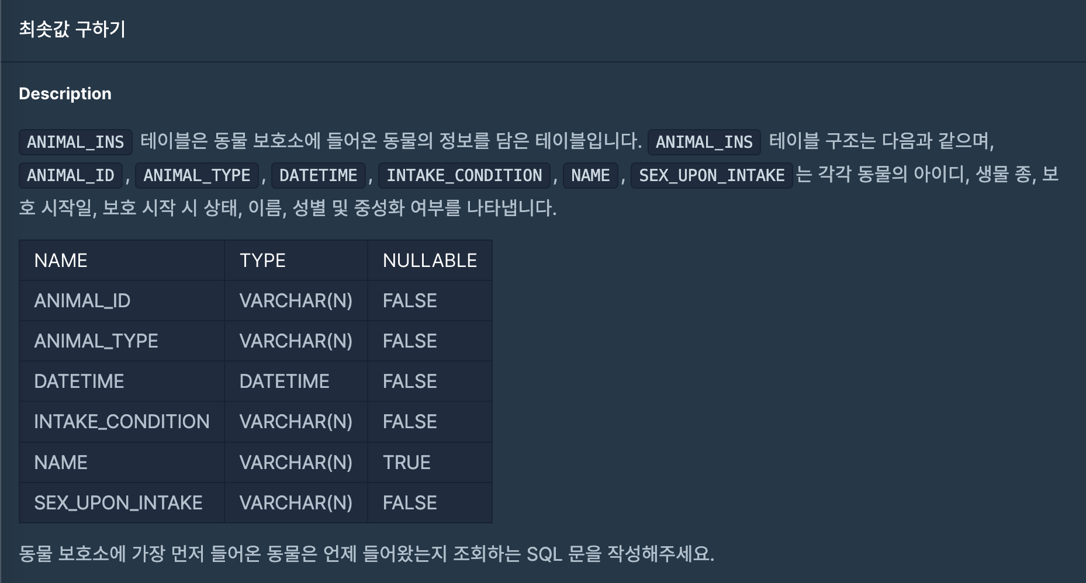Click the TYPE column header in table

[x=262, y=261]
